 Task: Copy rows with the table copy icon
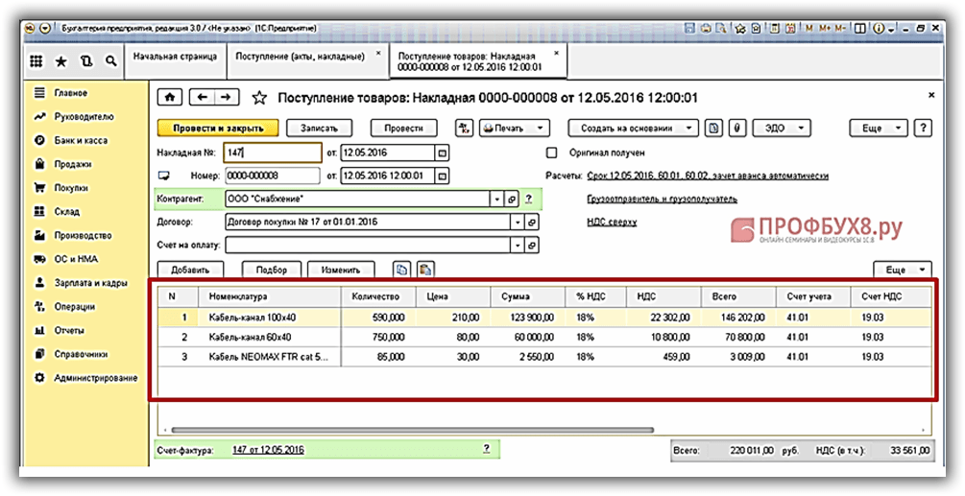(401, 270)
